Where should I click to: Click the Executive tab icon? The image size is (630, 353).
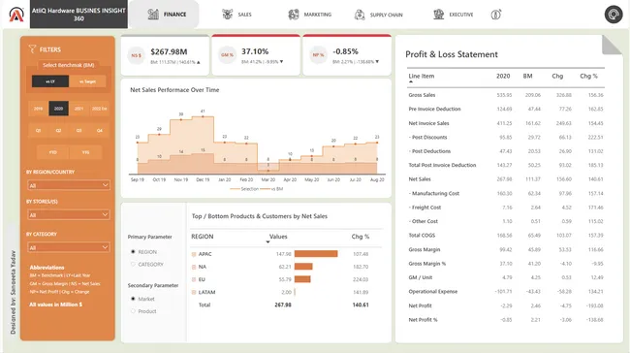pyautogui.click(x=438, y=15)
